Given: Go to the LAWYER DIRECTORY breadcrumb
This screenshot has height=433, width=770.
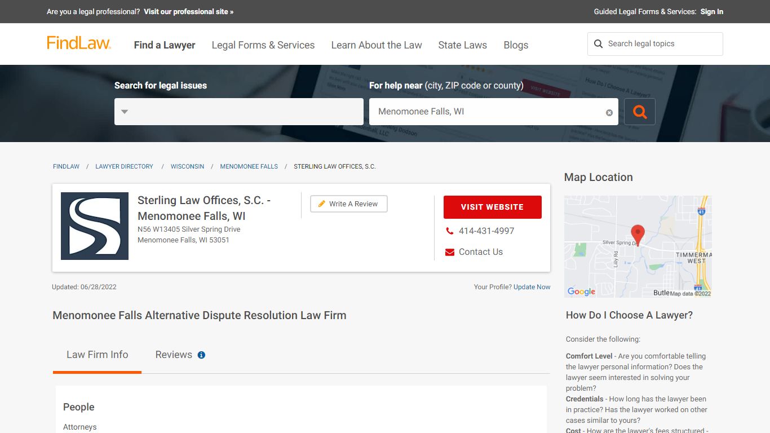Looking at the screenshot, I should tap(124, 167).
